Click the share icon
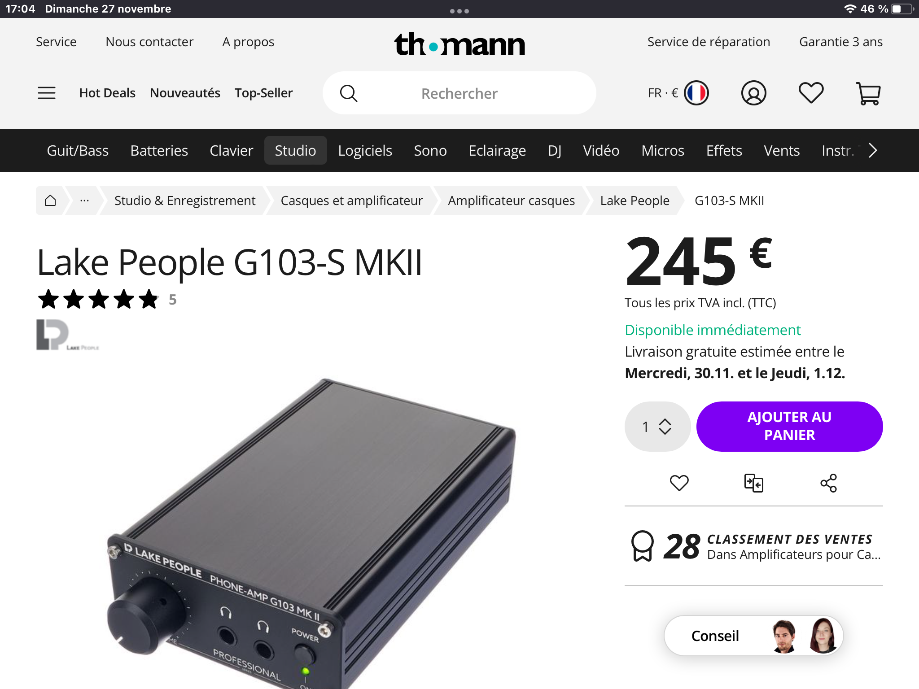This screenshot has width=919, height=689. pos(828,483)
